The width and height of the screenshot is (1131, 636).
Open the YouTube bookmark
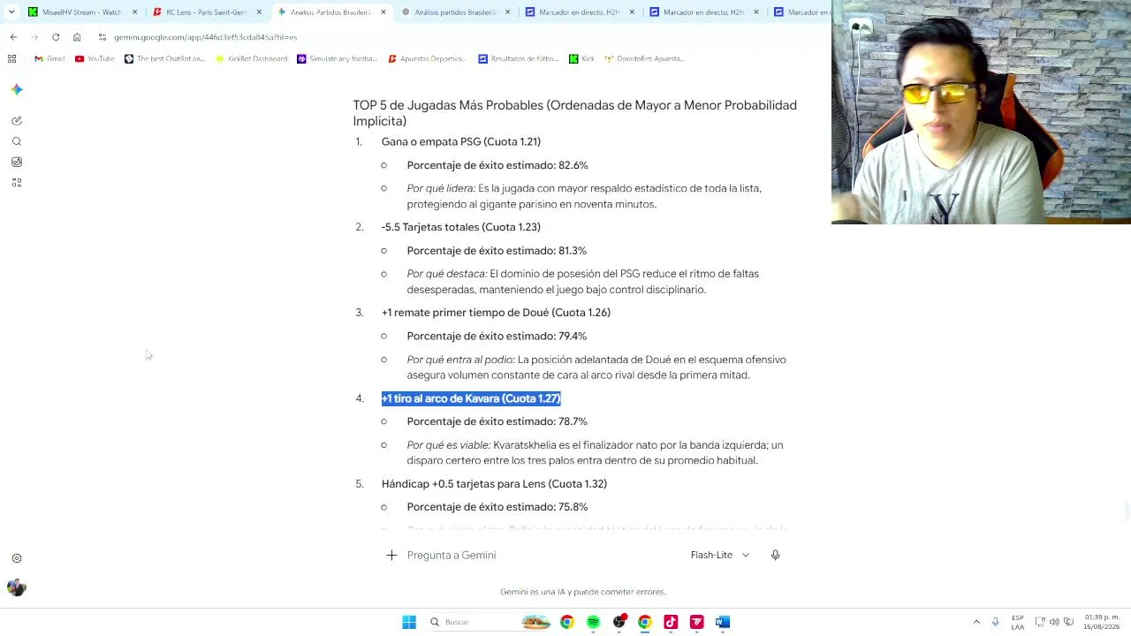point(95,58)
